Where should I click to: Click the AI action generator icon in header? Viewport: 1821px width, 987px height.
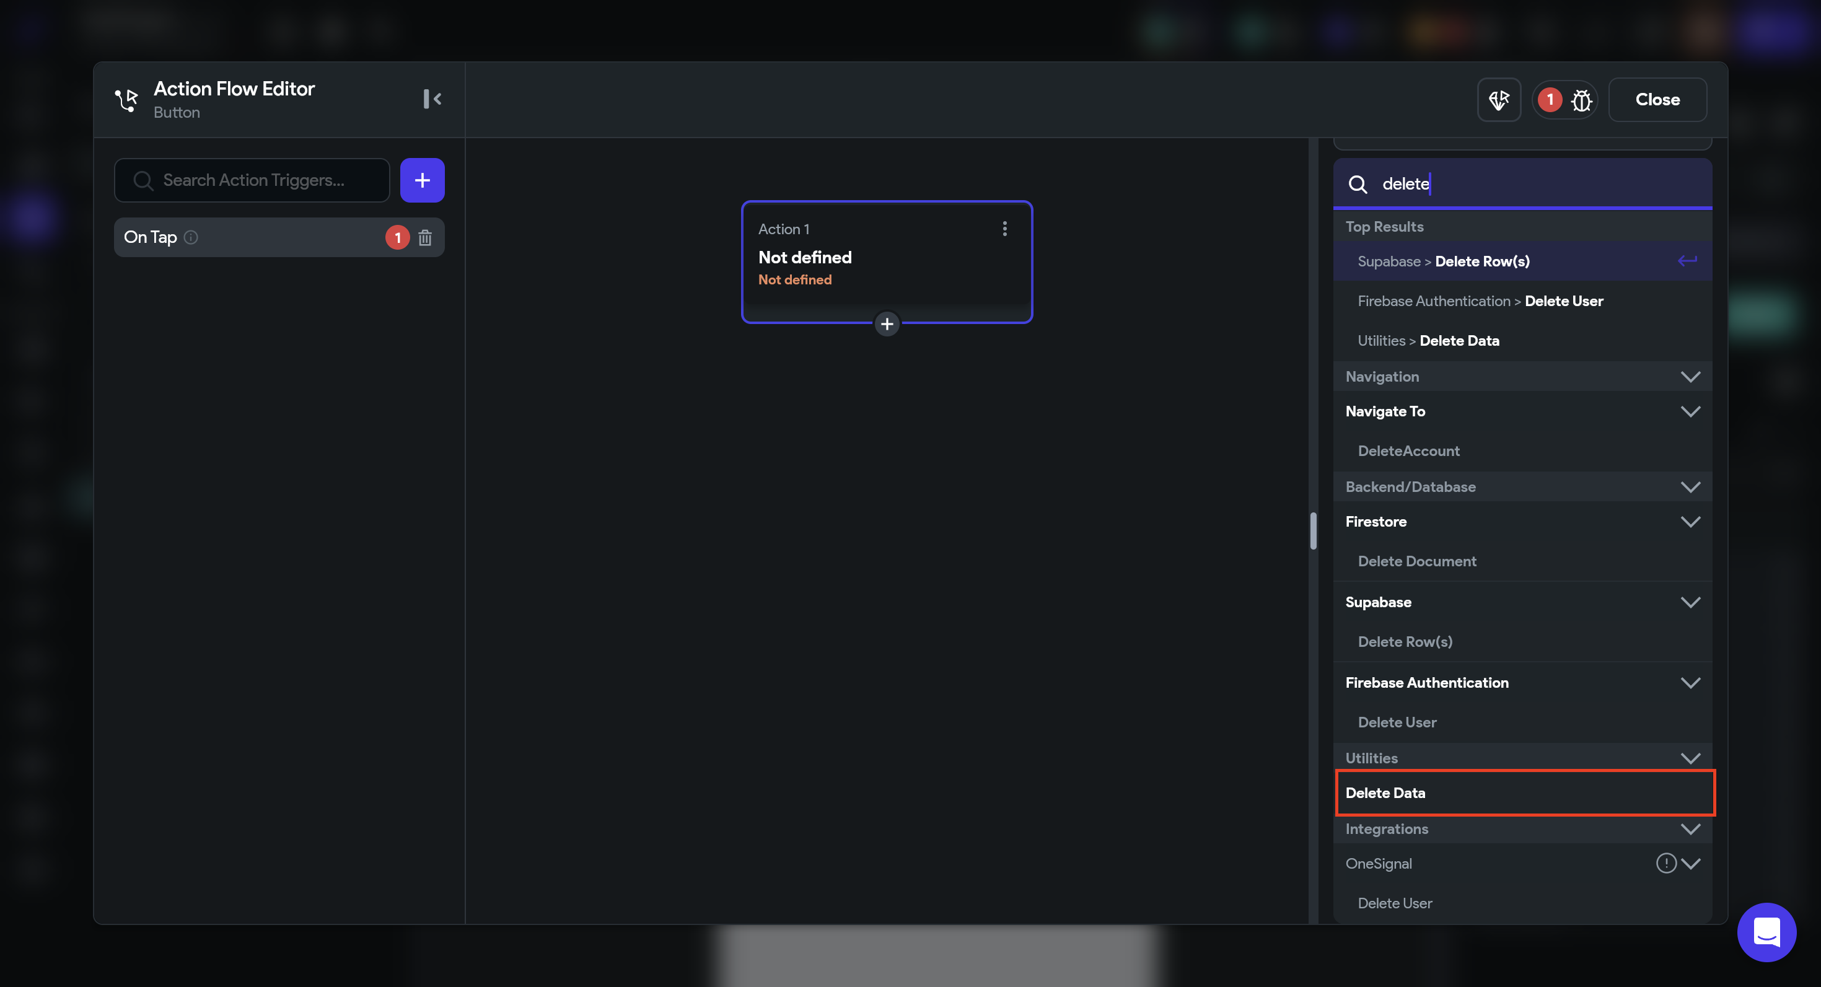tap(1499, 100)
